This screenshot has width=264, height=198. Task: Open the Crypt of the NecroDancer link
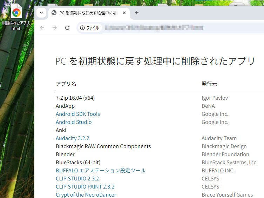pos(86,194)
